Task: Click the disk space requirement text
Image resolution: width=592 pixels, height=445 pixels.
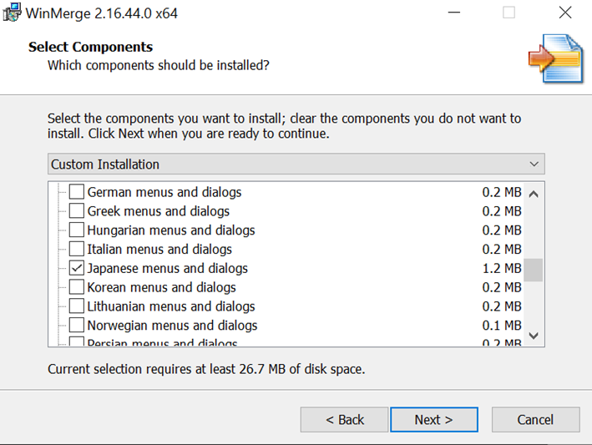Action: point(206,369)
